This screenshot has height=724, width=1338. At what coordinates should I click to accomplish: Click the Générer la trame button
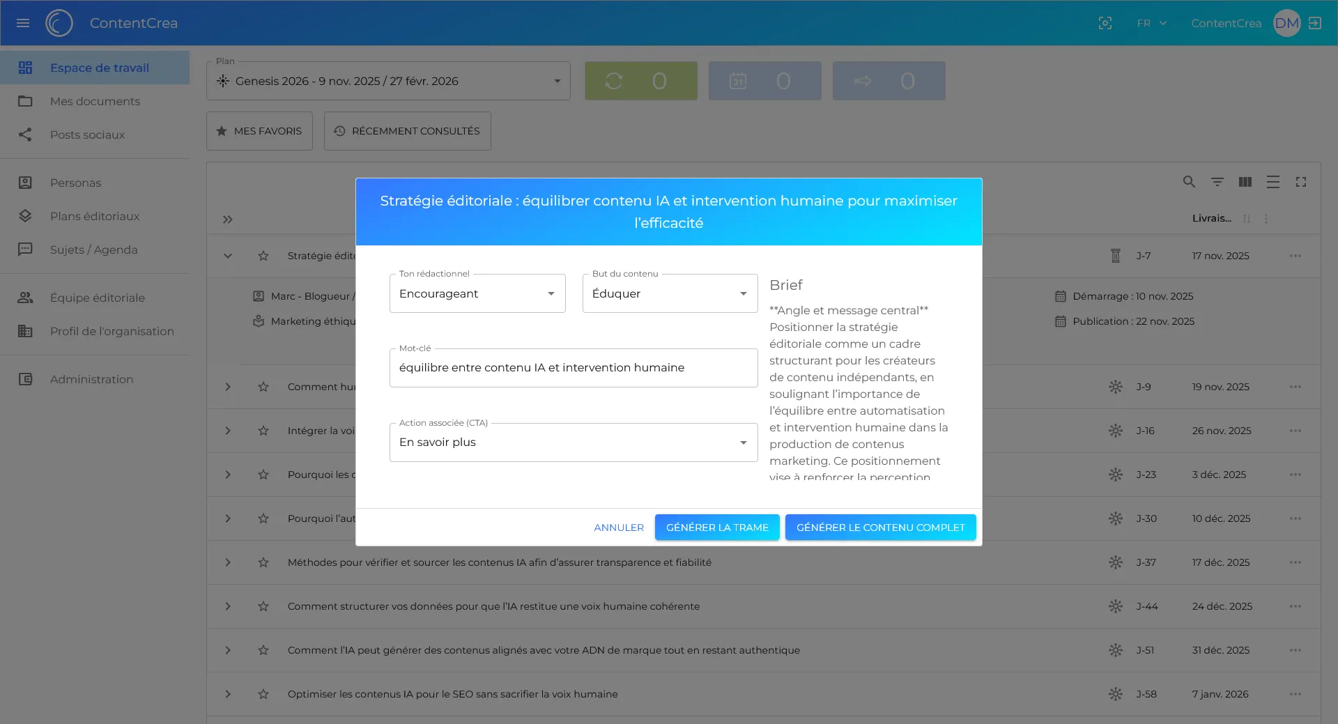[717, 527]
